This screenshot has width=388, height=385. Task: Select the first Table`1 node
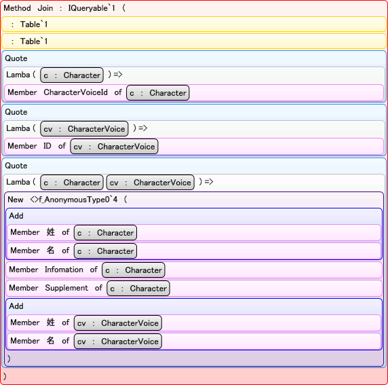click(x=194, y=24)
